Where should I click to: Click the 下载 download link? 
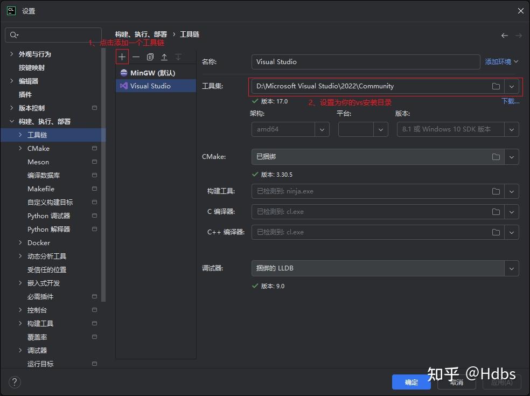click(x=509, y=101)
